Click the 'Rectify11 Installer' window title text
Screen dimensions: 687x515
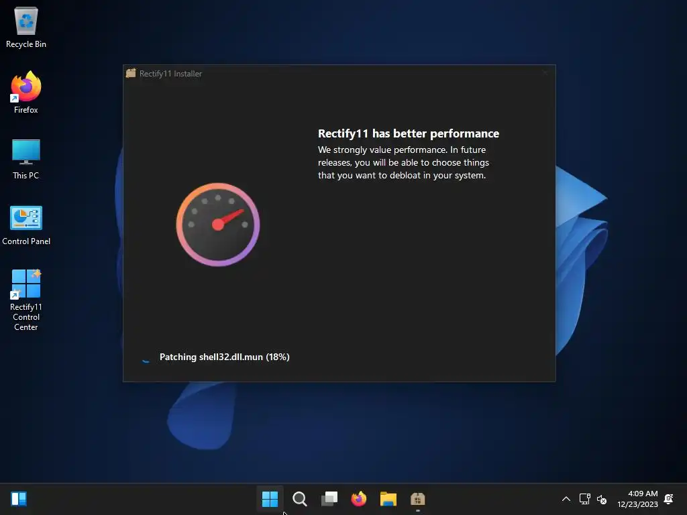click(x=170, y=74)
